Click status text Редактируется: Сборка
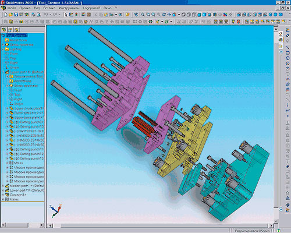This screenshot has height=233, width=291. (252, 231)
